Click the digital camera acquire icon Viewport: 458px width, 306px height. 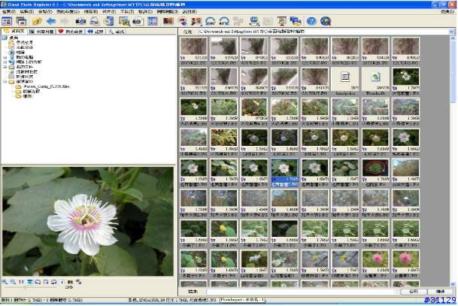click(80, 21)
